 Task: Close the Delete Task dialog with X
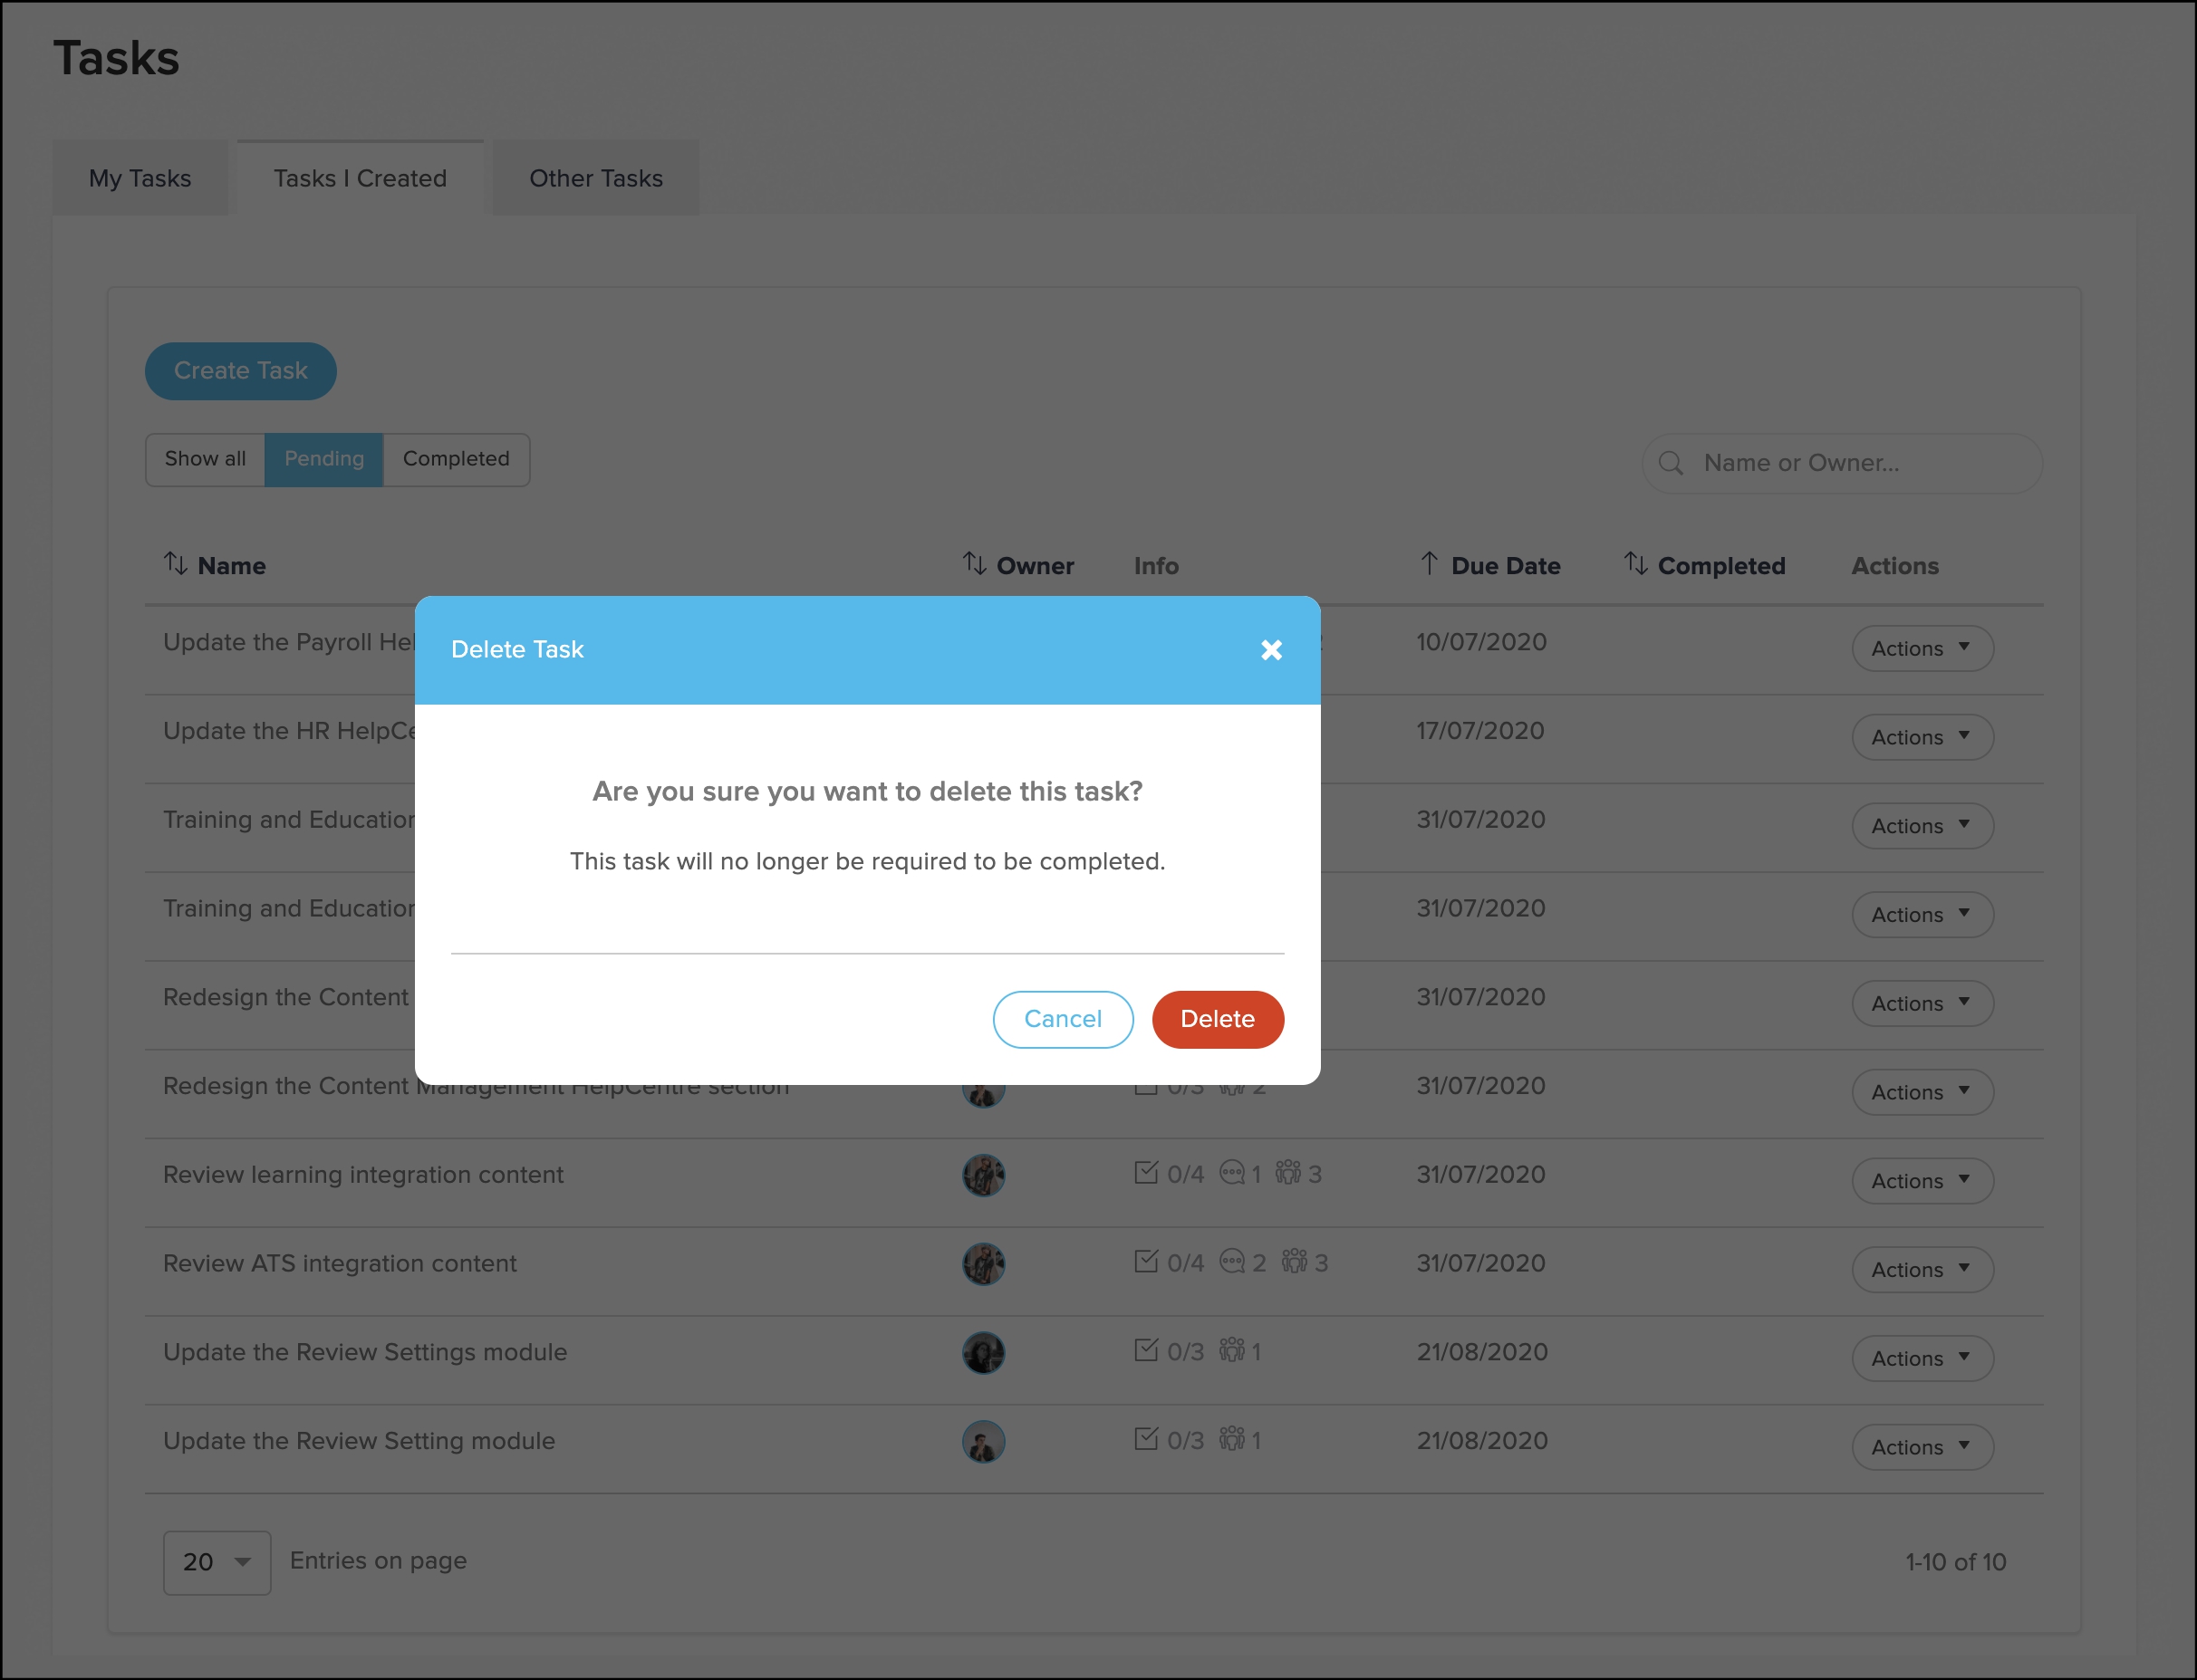coord(1270,650)
